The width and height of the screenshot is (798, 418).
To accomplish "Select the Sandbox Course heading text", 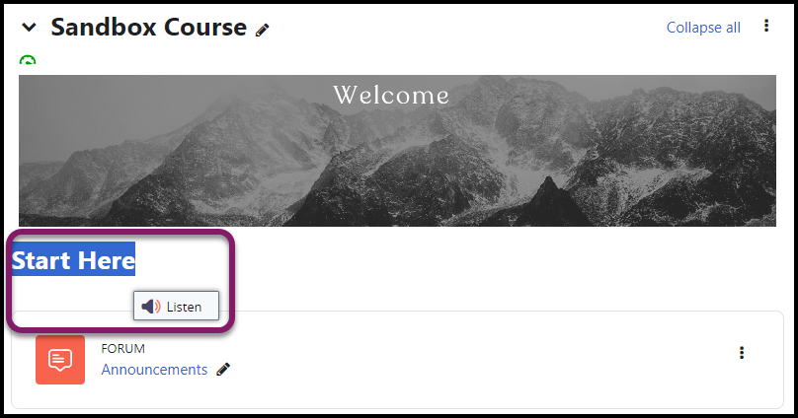I will click(148, 27).
